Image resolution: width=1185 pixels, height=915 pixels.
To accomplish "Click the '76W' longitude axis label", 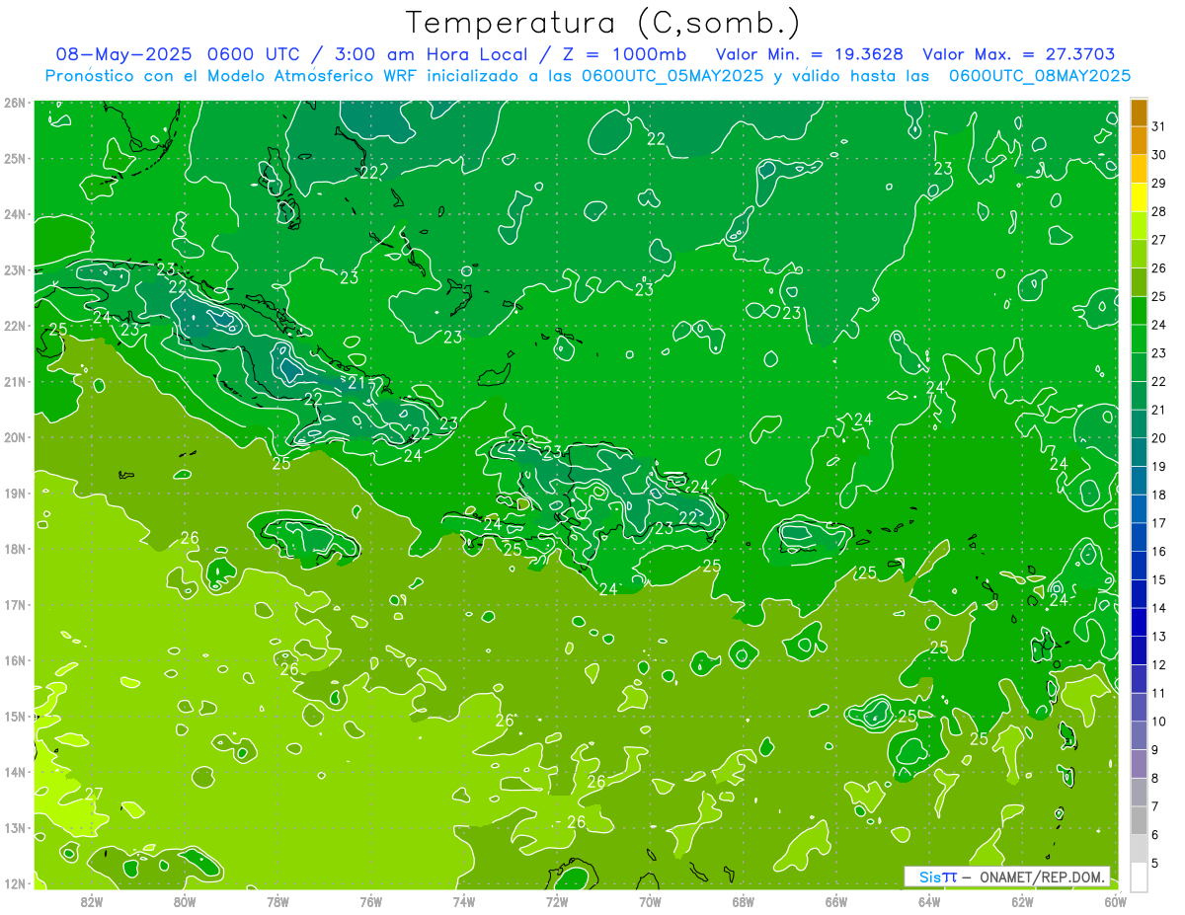I will point(371,901).
